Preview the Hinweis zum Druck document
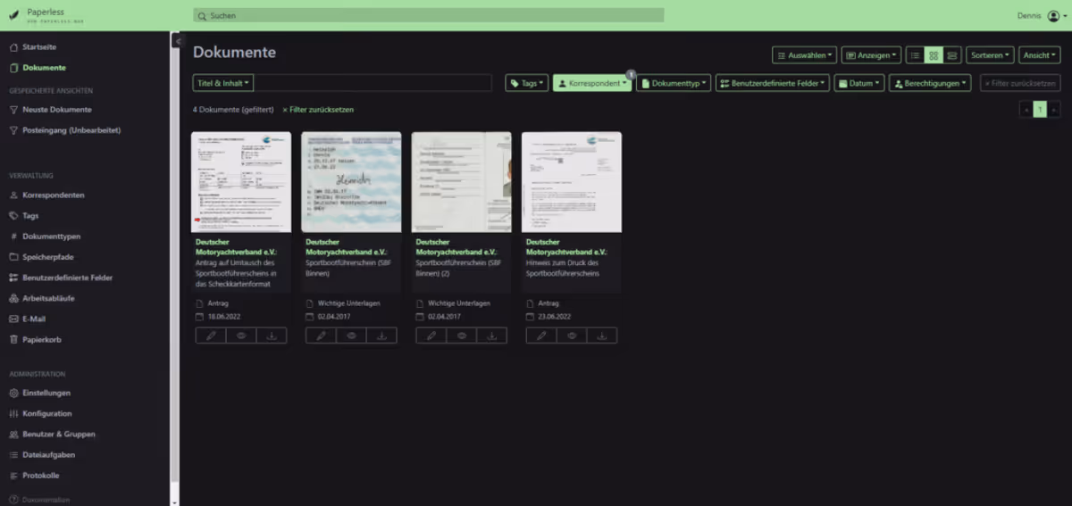 (x=572, y=336)
